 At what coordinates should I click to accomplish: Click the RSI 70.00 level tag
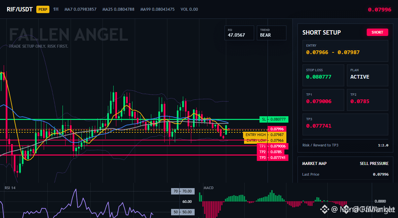pyautogui.click(x=183, y=191)
